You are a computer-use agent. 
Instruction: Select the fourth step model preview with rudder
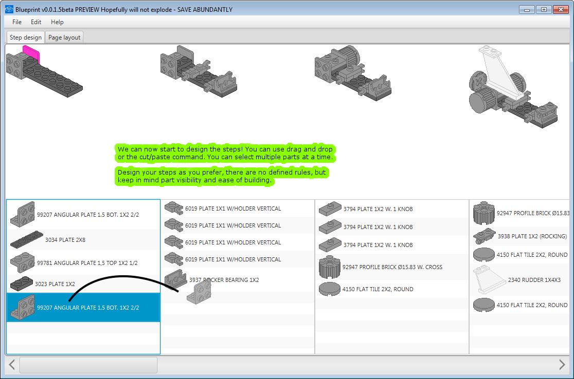pos(514,86)
